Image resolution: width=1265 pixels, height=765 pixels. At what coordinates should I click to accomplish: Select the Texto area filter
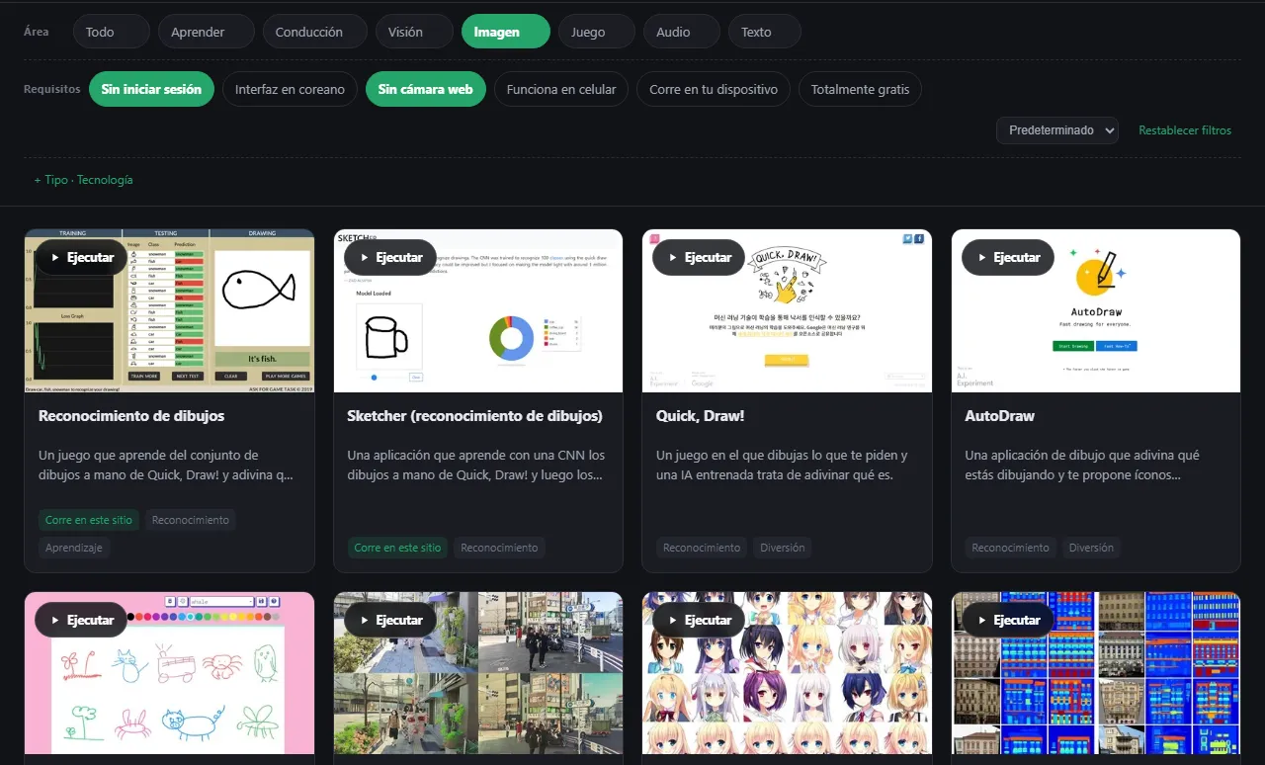click(x=765, y=32)
